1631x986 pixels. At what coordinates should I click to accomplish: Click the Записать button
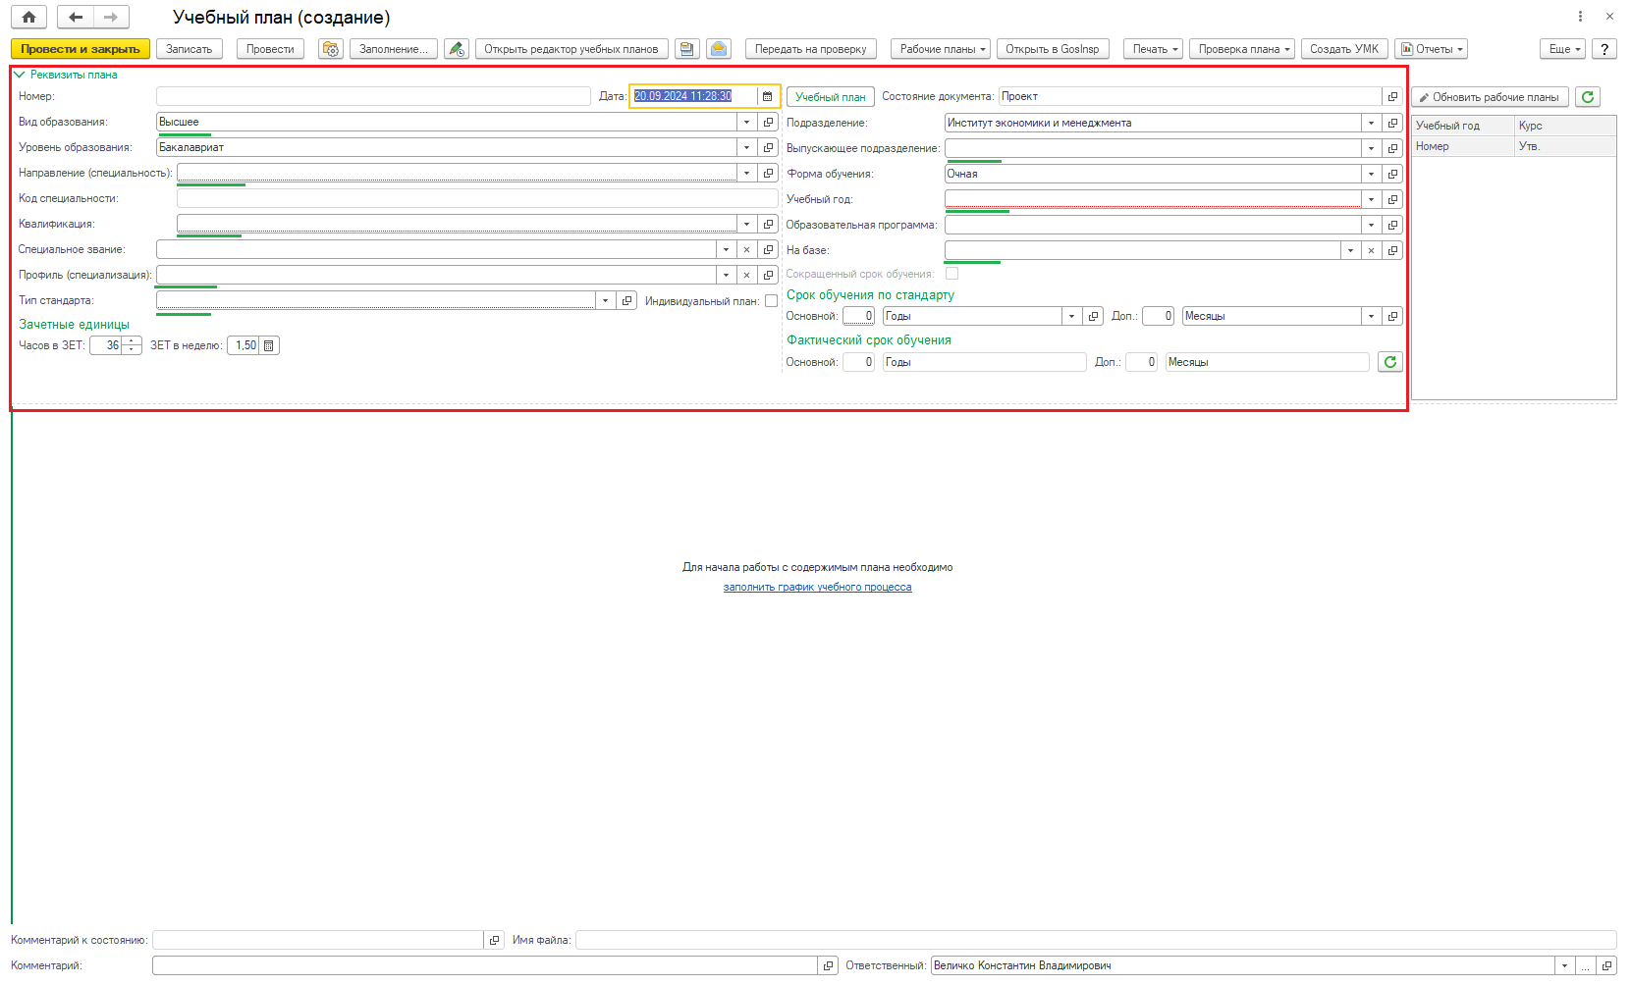[x=190, y=49]
